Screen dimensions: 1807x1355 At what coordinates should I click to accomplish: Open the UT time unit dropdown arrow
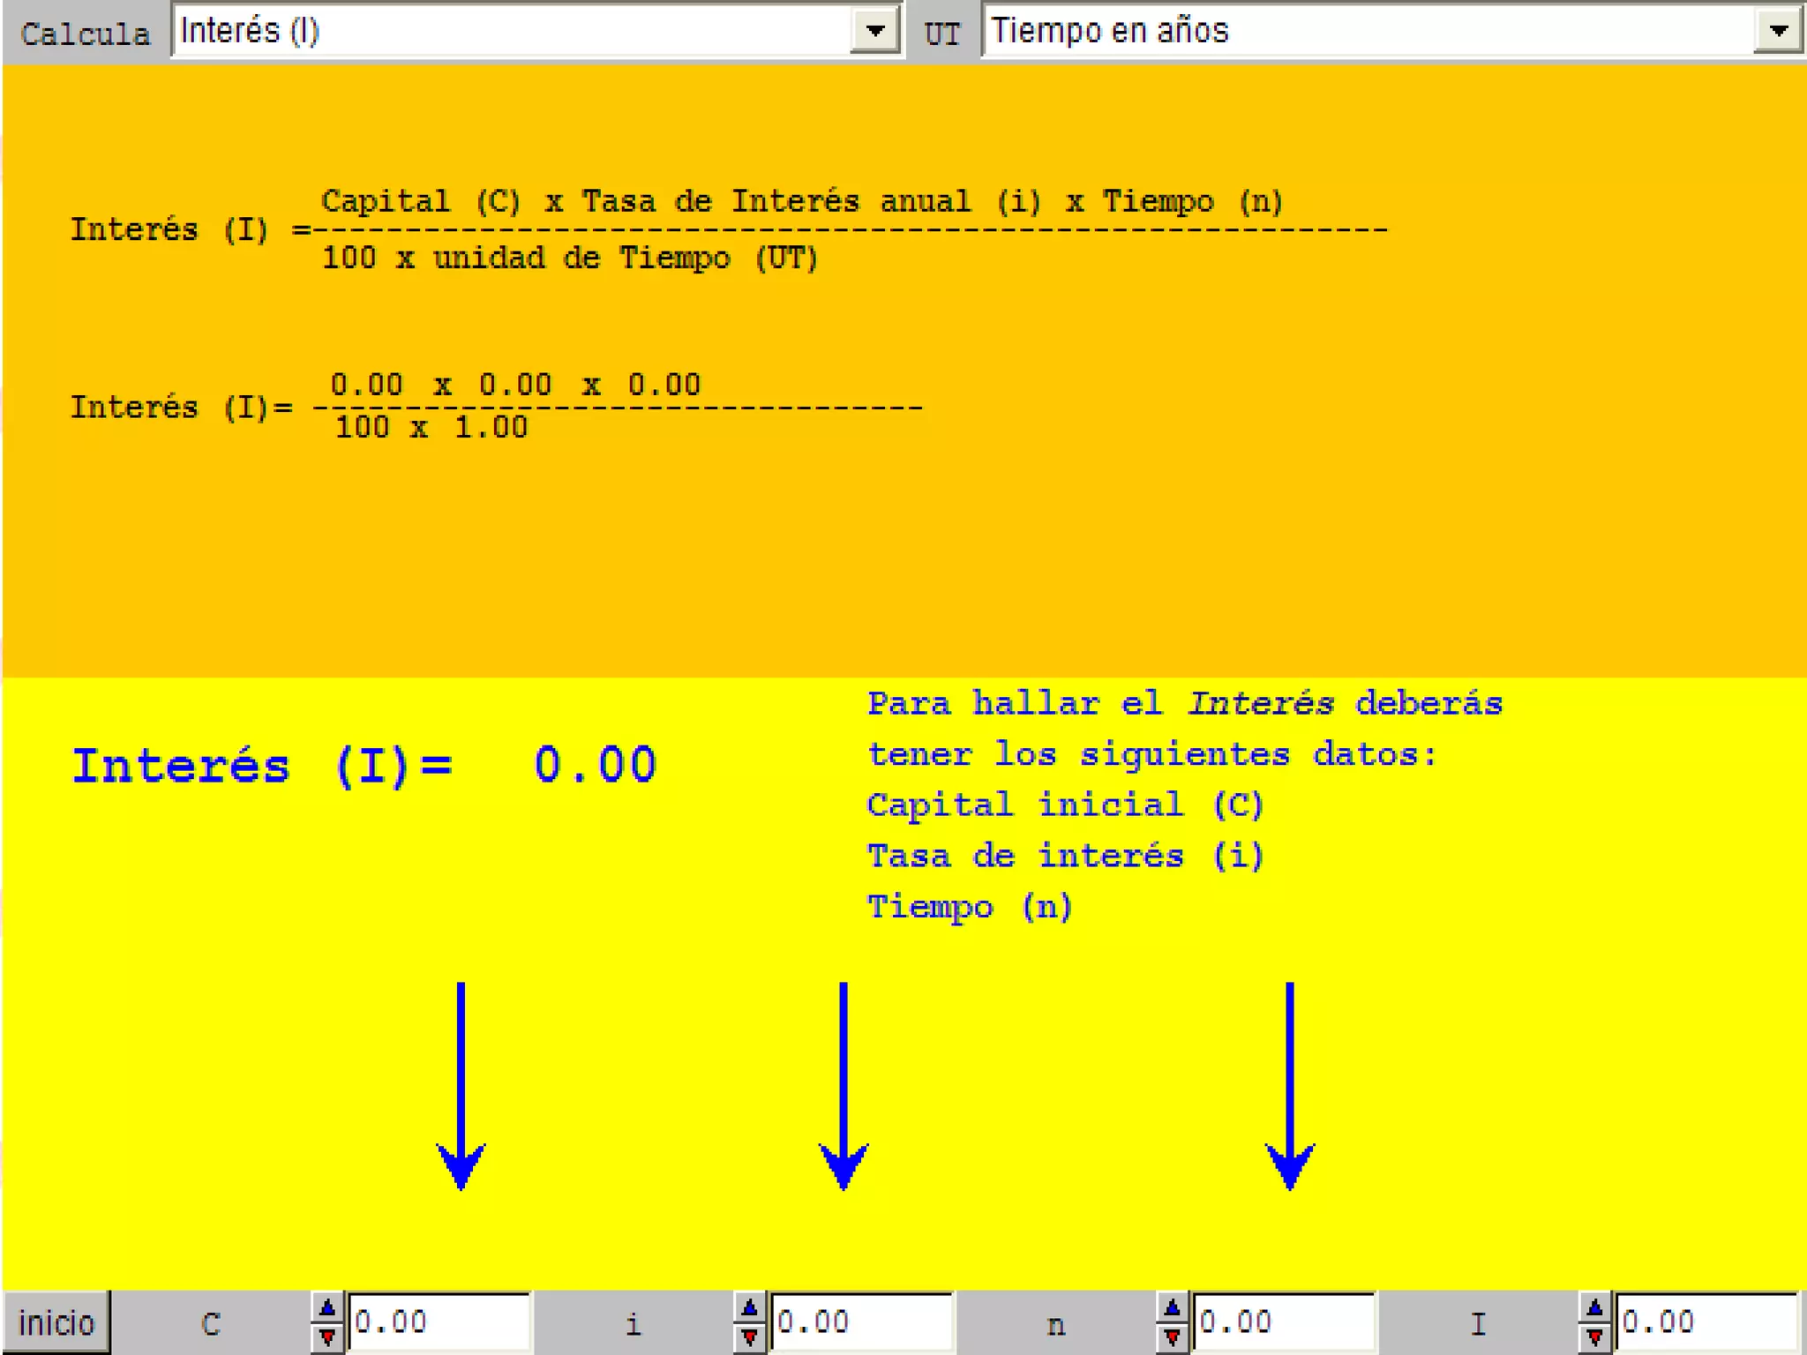(x=1778, y=31)
